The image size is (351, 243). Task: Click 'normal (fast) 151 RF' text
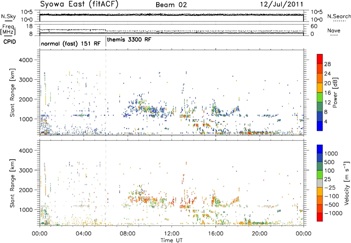coord(71,43)
